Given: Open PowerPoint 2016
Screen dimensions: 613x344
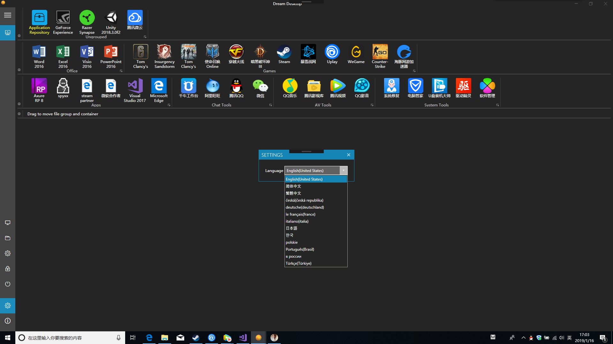Looking at the screenshot, I should 111,56.
